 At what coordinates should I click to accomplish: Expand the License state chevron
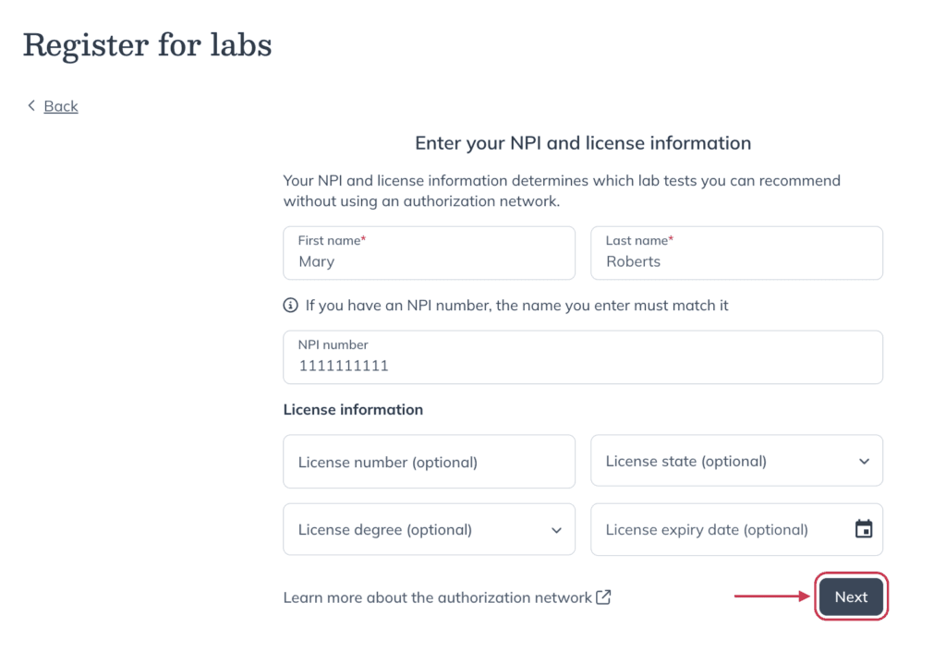(x=864, y=462)
